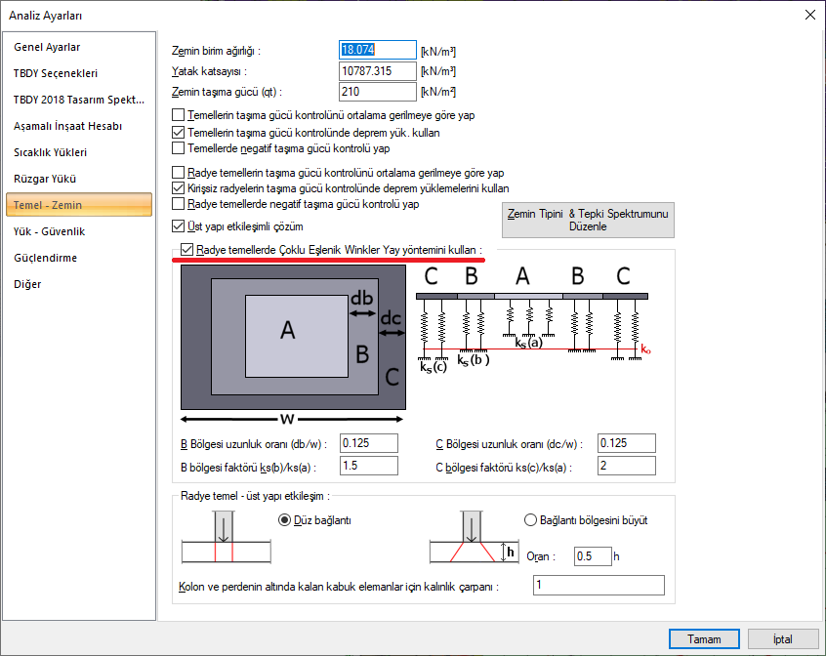
Task: Switch to Güçlendirme section
Action: click(79, 258)
